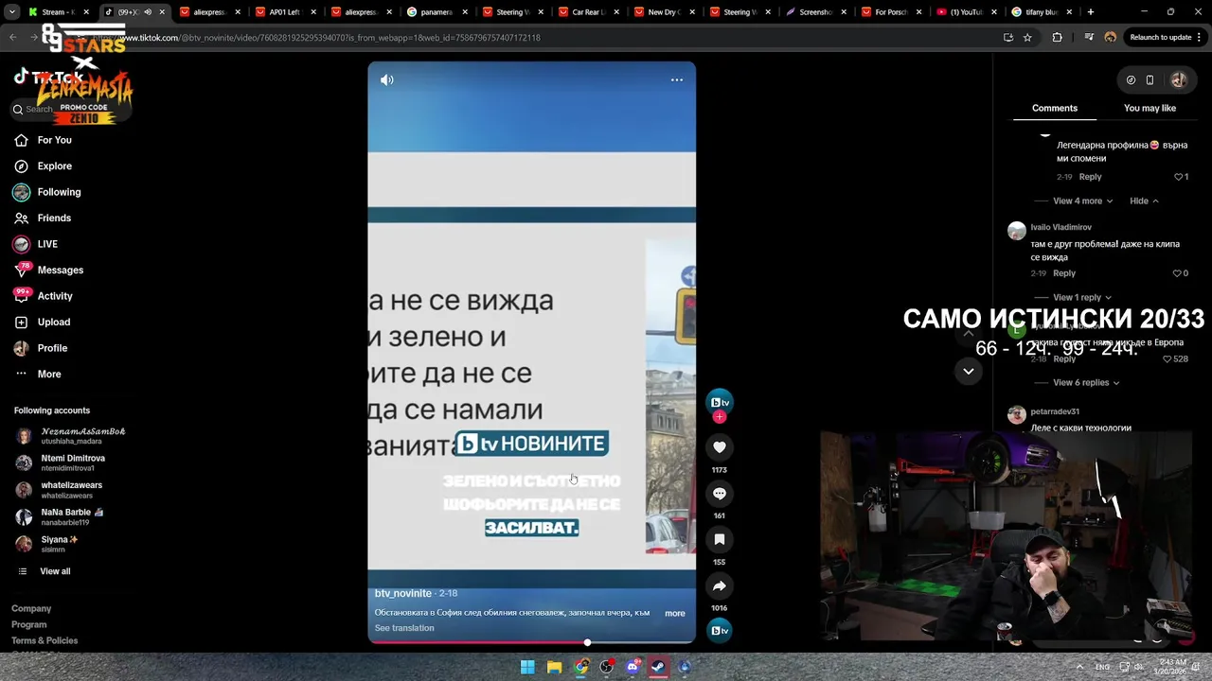Expand View 4 more replies
The height and width of the screenshot is (681, 1212).
coord(1083,201)
